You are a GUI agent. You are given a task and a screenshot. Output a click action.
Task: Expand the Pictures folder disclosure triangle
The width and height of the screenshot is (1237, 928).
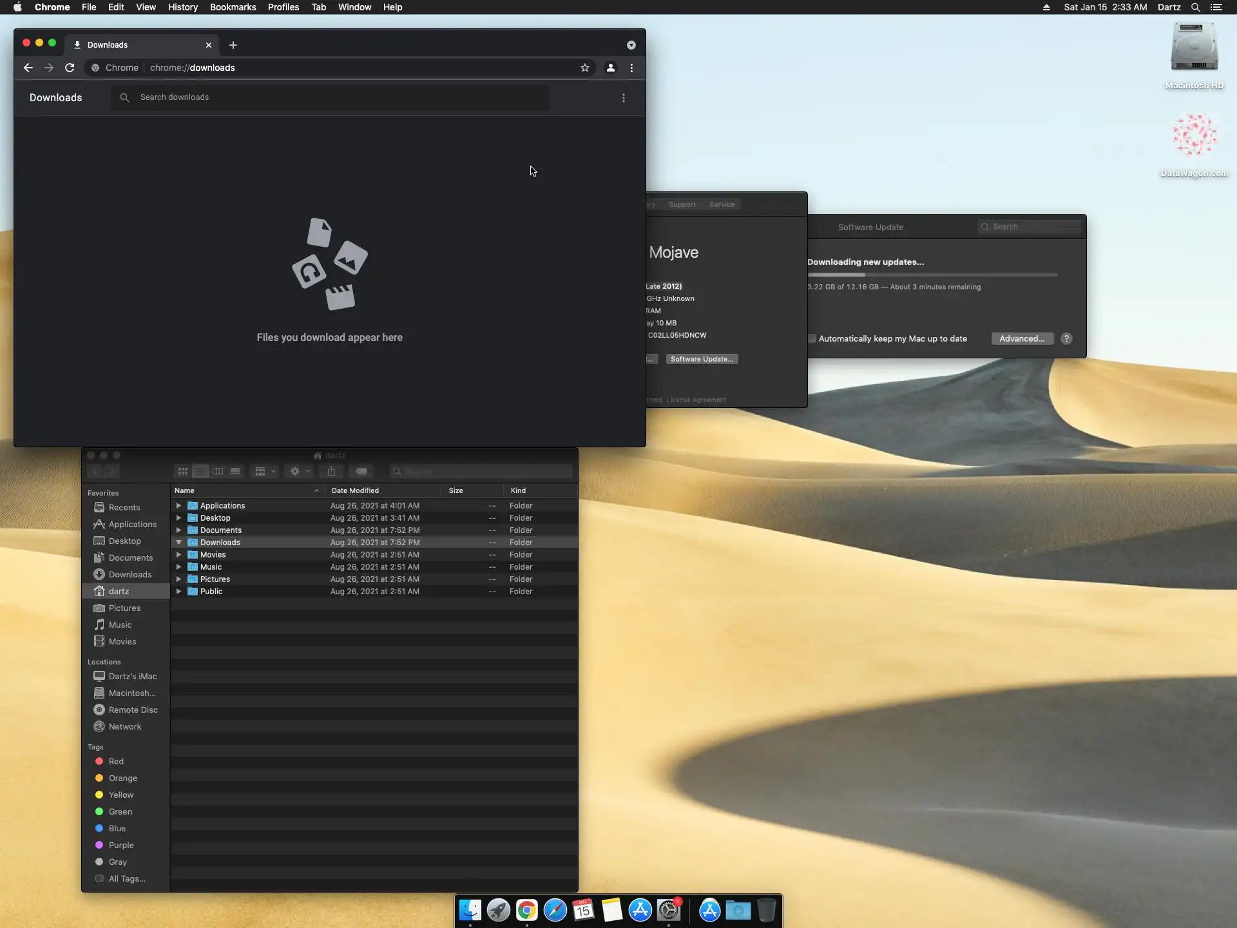click(x=179, y=579)
